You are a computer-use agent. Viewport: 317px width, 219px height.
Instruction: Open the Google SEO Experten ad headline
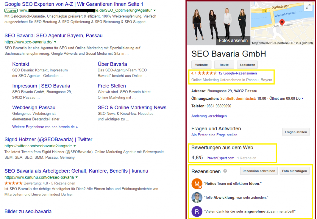coord(74,4)
